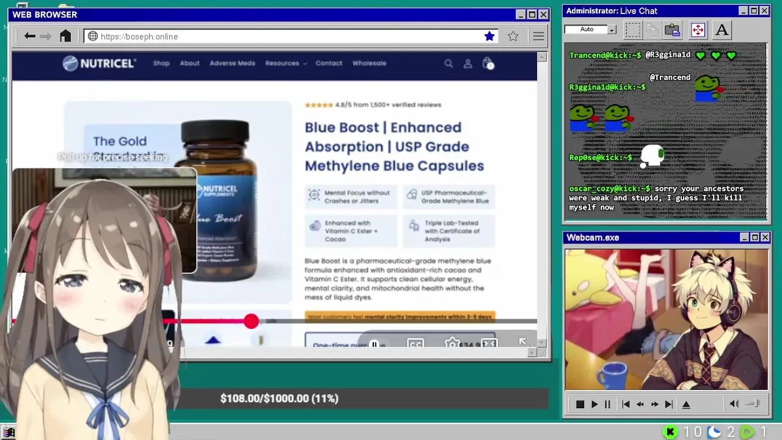Click the video expand arrow icon

(522, 342)
